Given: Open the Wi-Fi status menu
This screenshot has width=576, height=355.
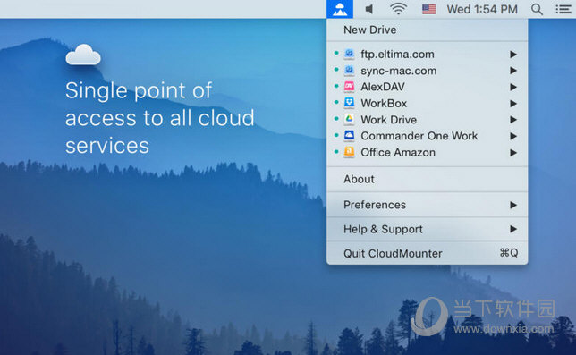Looking at the screenshot, I should [x=398, y=9].
